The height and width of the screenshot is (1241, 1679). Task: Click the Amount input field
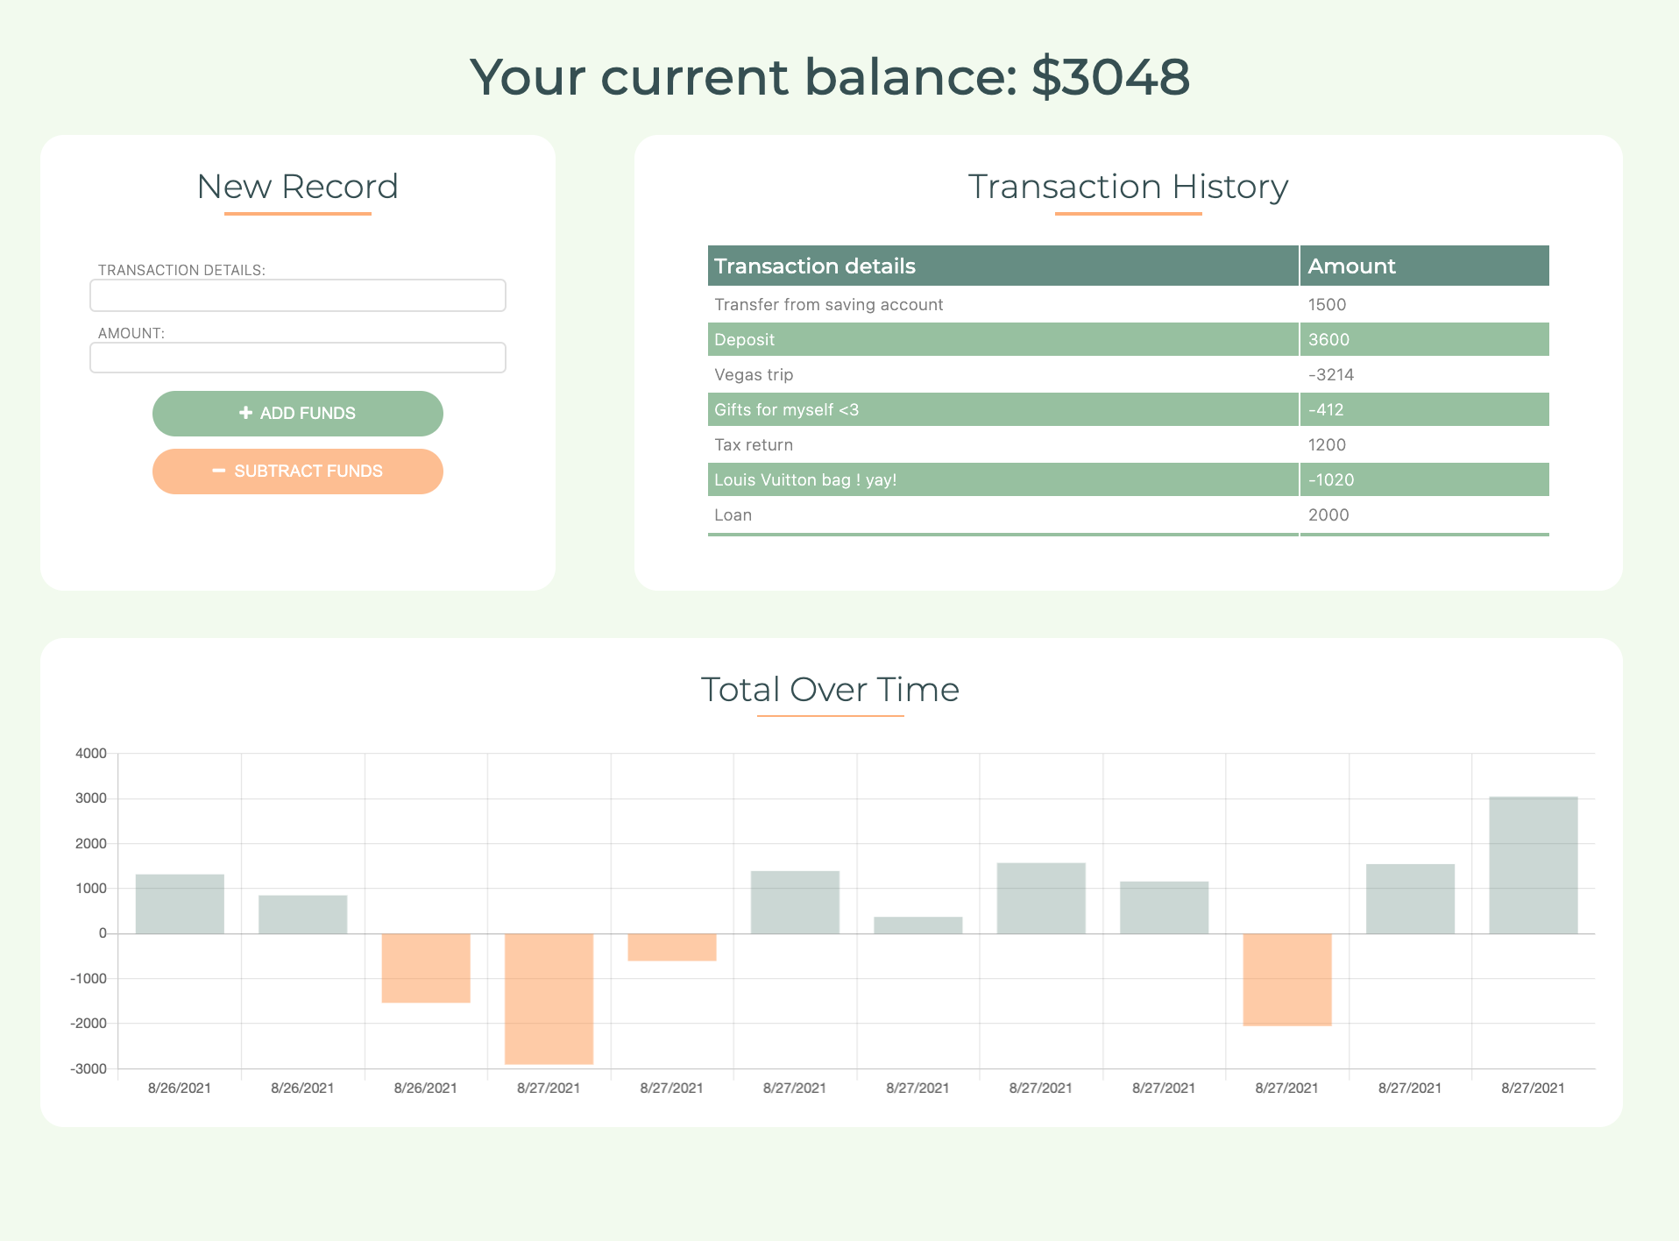click(297, 358)
